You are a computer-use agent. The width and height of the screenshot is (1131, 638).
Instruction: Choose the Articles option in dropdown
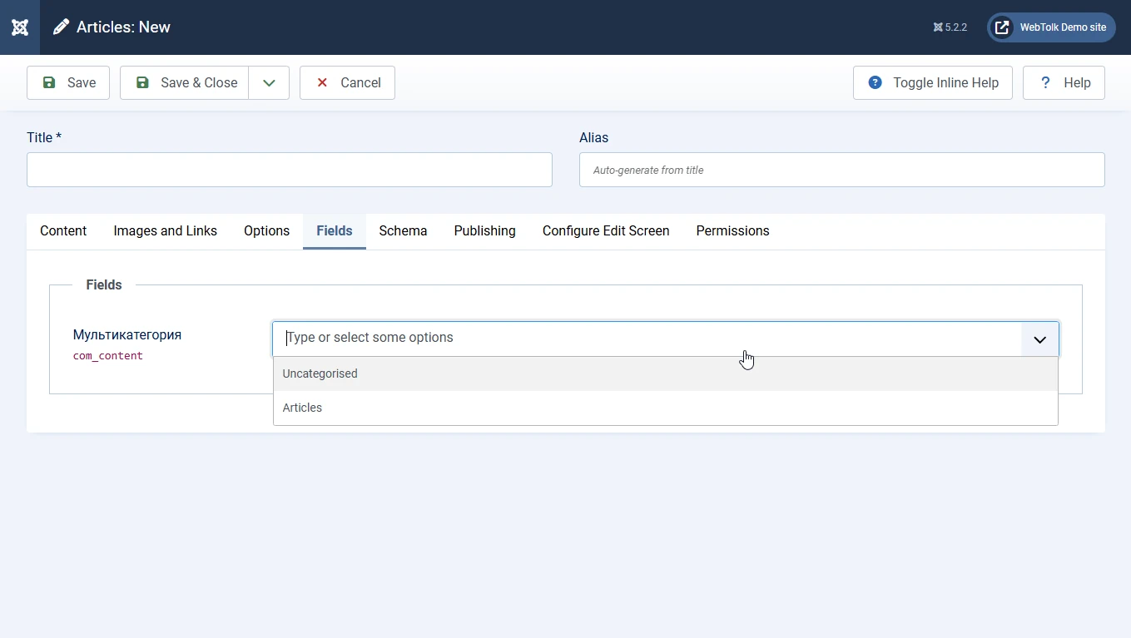(x=666, y=408)
